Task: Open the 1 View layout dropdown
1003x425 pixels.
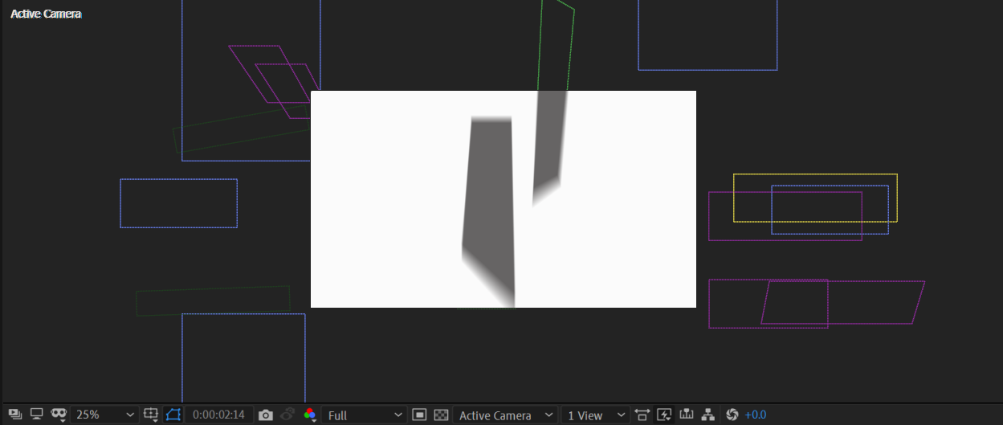Action: [x=594, y=415]
